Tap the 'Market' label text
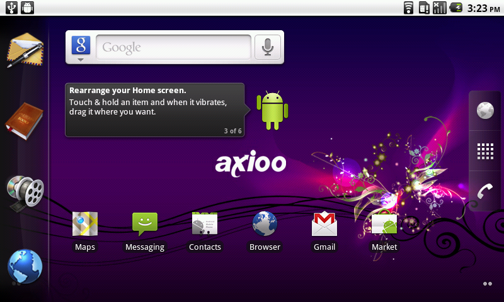The height and width of the screenshot is (302, 504). coord(384,247)
